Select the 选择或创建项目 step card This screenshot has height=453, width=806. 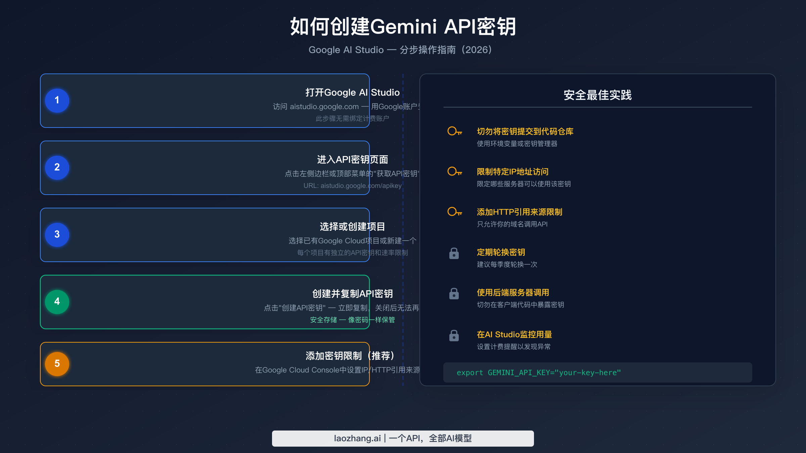pyautogui.click(x=204, y=235)
